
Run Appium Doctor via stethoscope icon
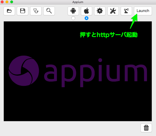36,11
